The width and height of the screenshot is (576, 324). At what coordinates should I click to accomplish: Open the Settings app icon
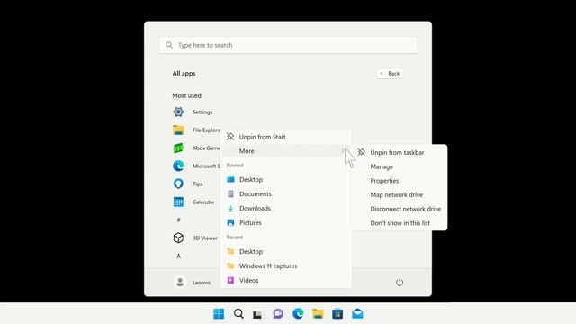[x=178, y=112]
